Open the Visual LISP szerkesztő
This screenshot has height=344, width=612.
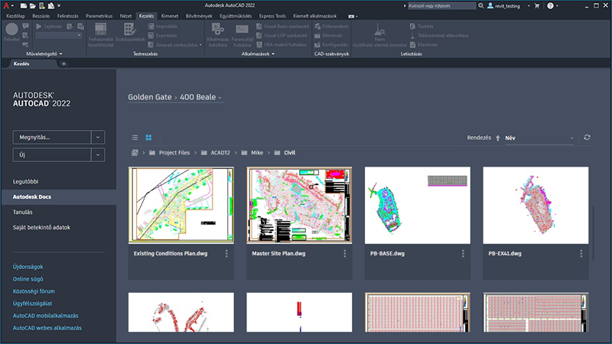click(282, 35)
